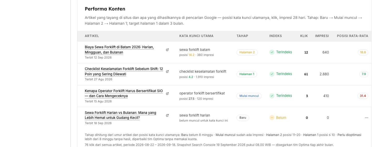The height and width of the screenshot is (147, 378).
Task: Click impressions value 410
Action: (326, 96)
